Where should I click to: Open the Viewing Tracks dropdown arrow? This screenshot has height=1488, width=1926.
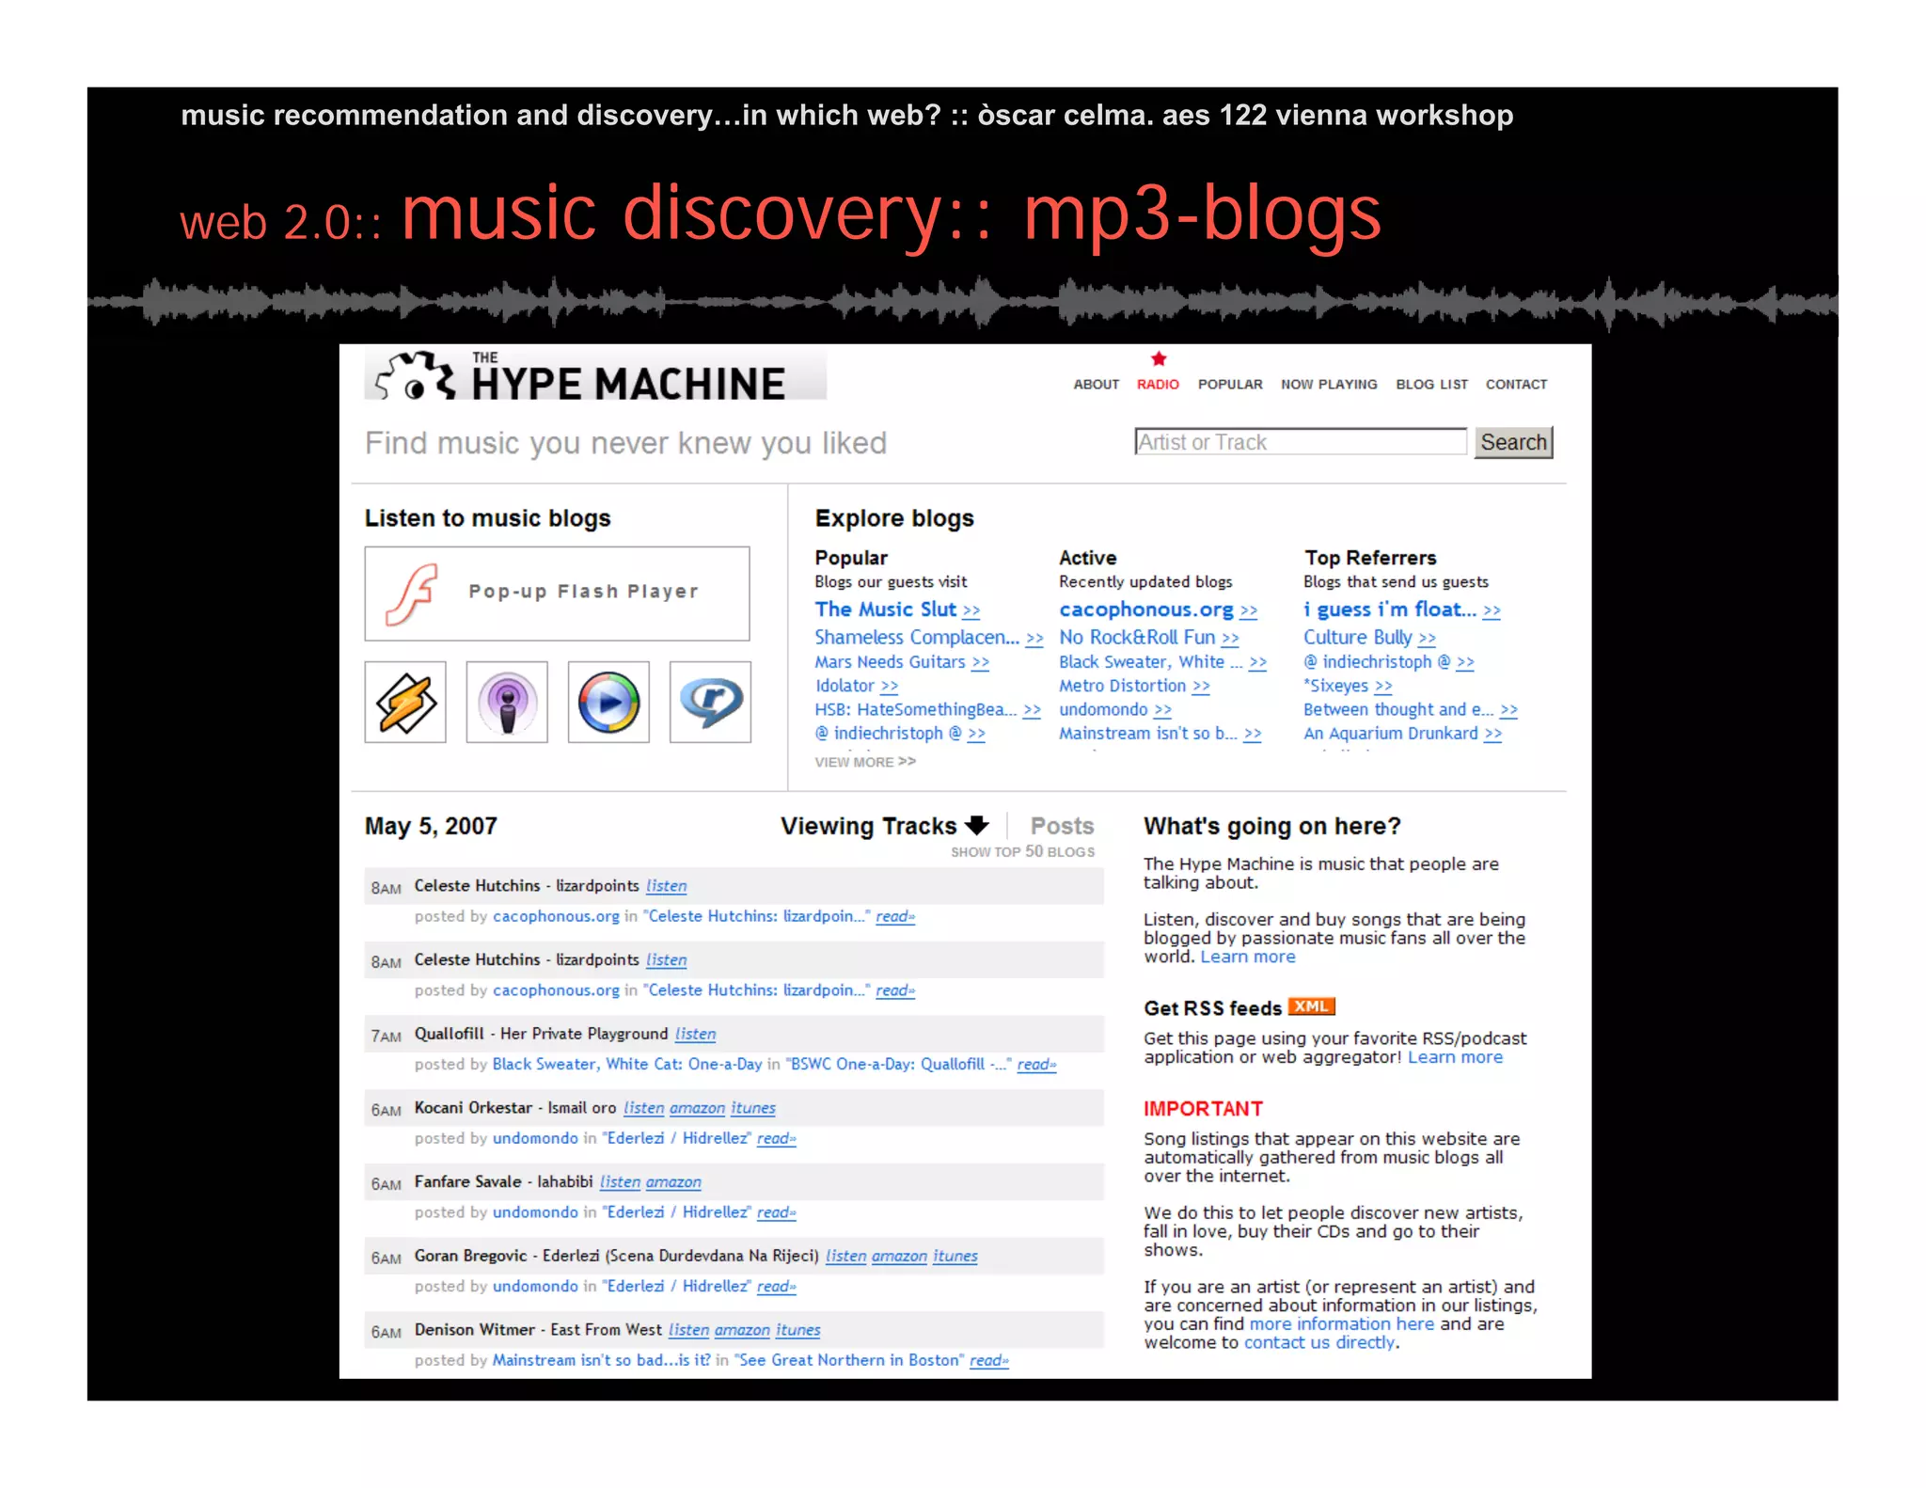pos(977,825)
